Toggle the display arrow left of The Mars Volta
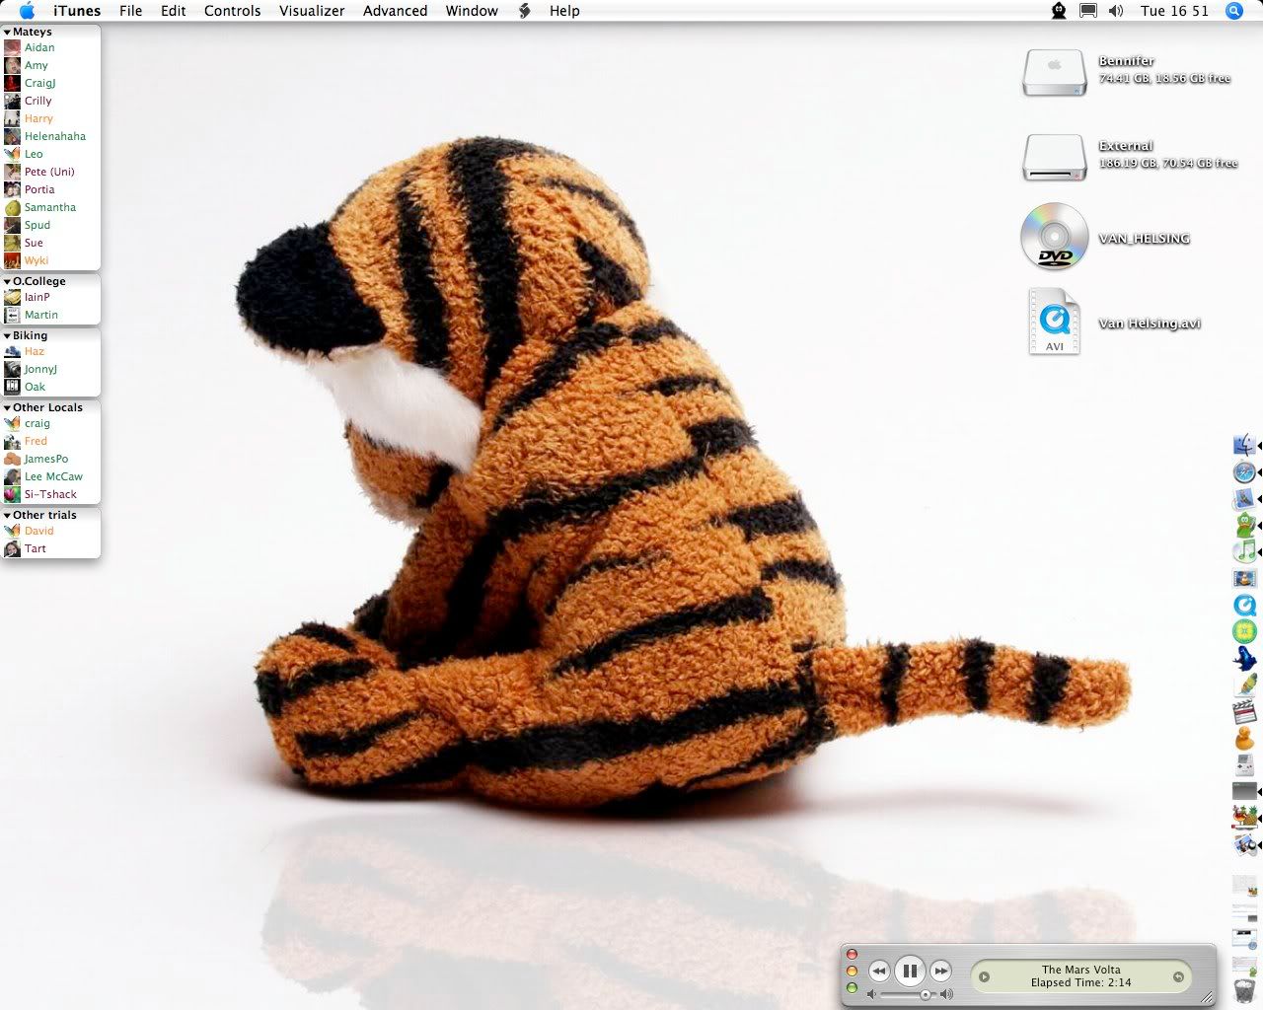Viewport: 1263px width, 1010px height. pos(984,976)
